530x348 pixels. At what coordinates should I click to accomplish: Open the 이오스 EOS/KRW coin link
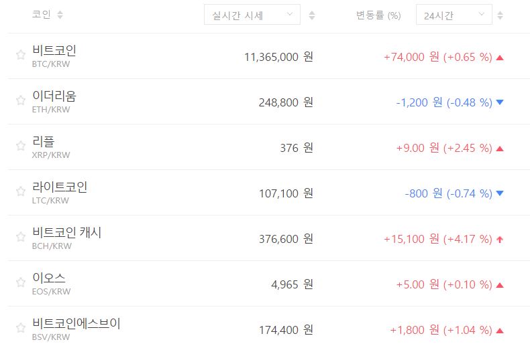point(49,278)
